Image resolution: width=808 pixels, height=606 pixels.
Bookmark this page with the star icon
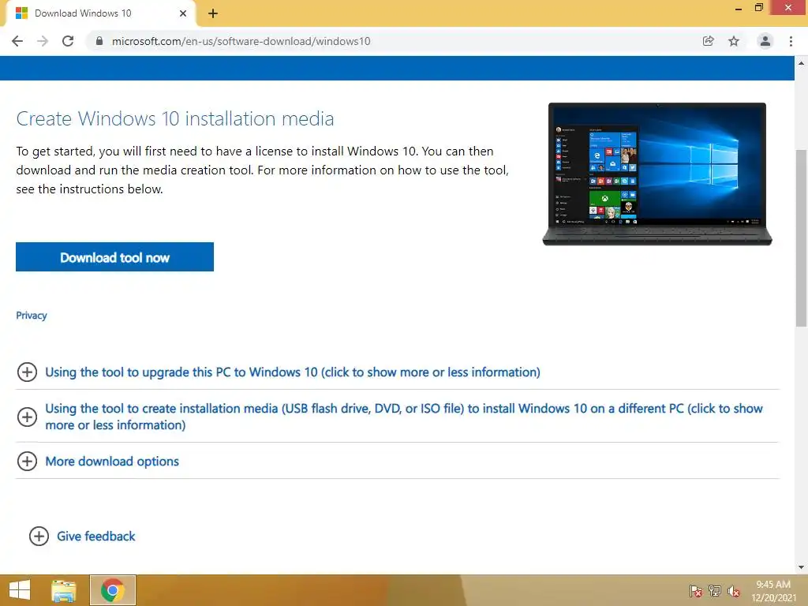click(x=734, y=41)
